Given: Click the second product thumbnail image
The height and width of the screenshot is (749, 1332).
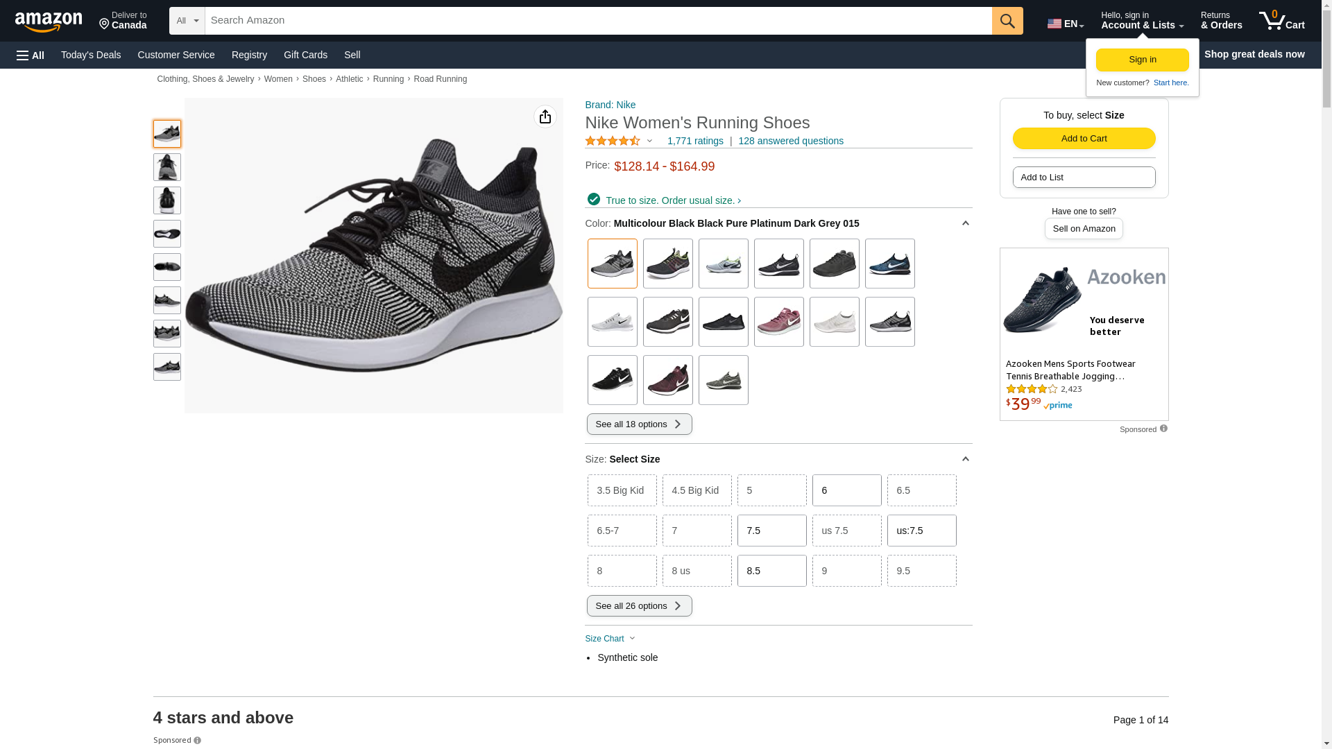Looking at the screenshot, I should pos(167,167).
